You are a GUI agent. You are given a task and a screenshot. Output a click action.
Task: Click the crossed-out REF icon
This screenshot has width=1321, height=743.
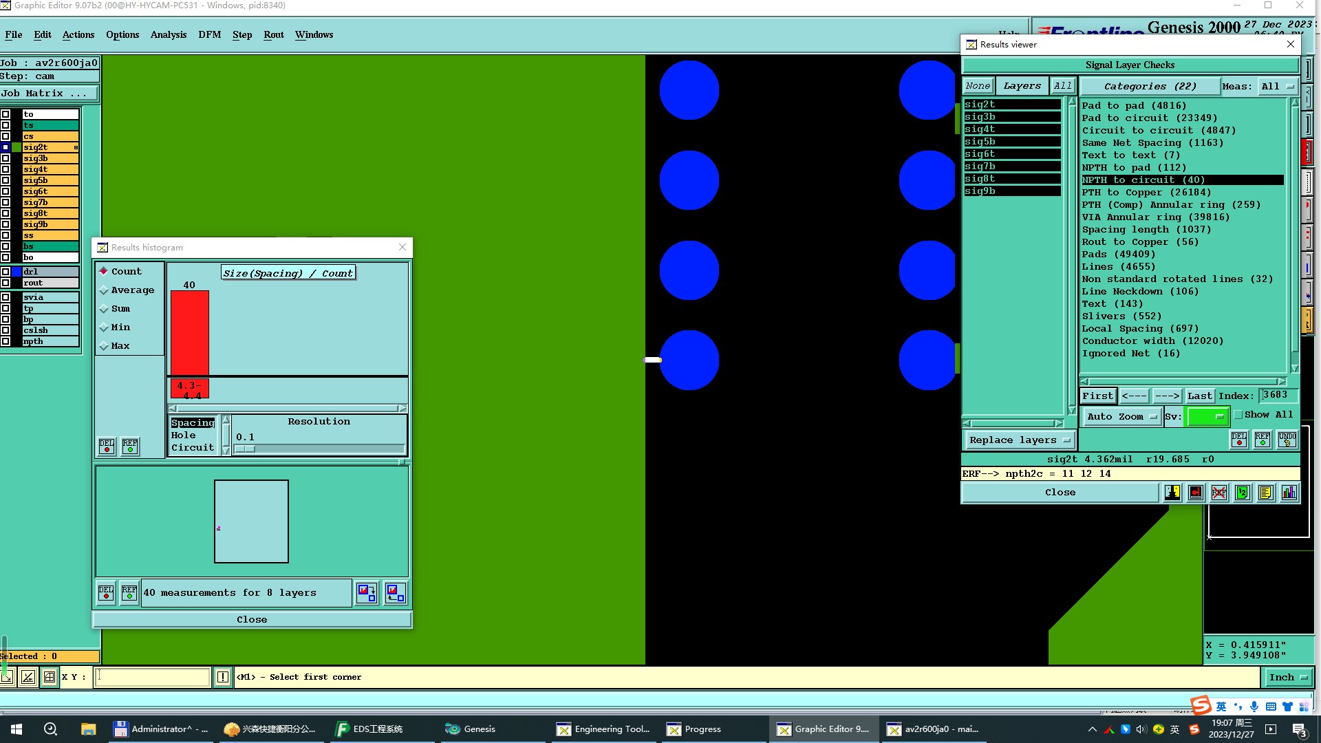(1219, 493)
